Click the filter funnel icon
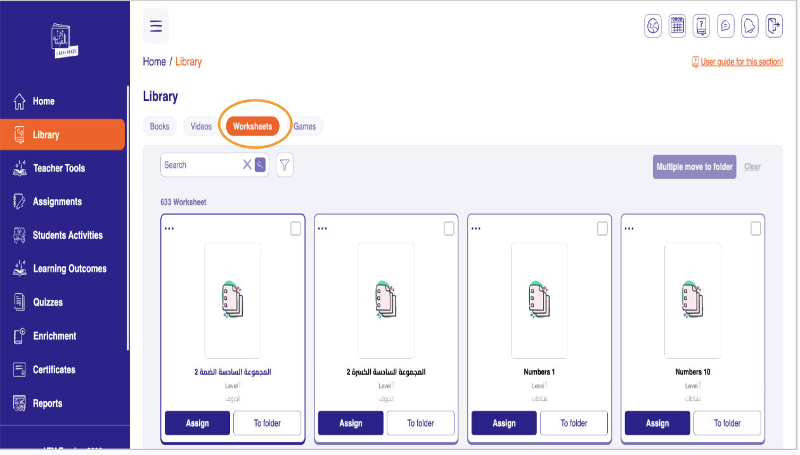Screen dimensions: 800x455 285,165
